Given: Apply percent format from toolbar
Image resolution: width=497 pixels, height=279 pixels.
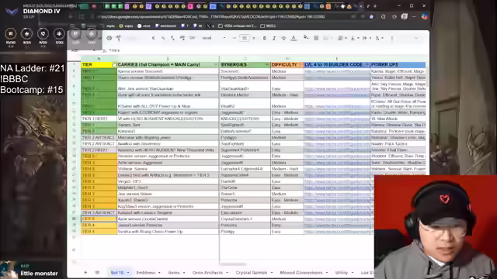Looking at the screenshot, I should pos(163,38).
